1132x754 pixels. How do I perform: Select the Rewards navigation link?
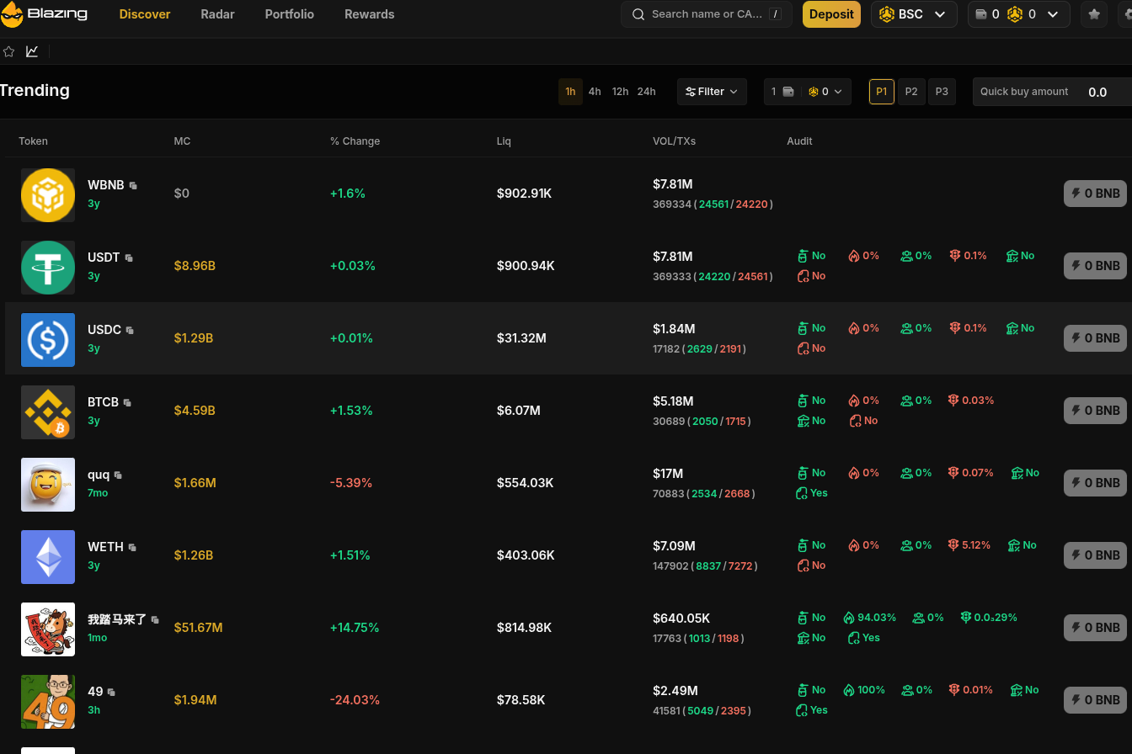pyautogui.click(x=369, y=14)
